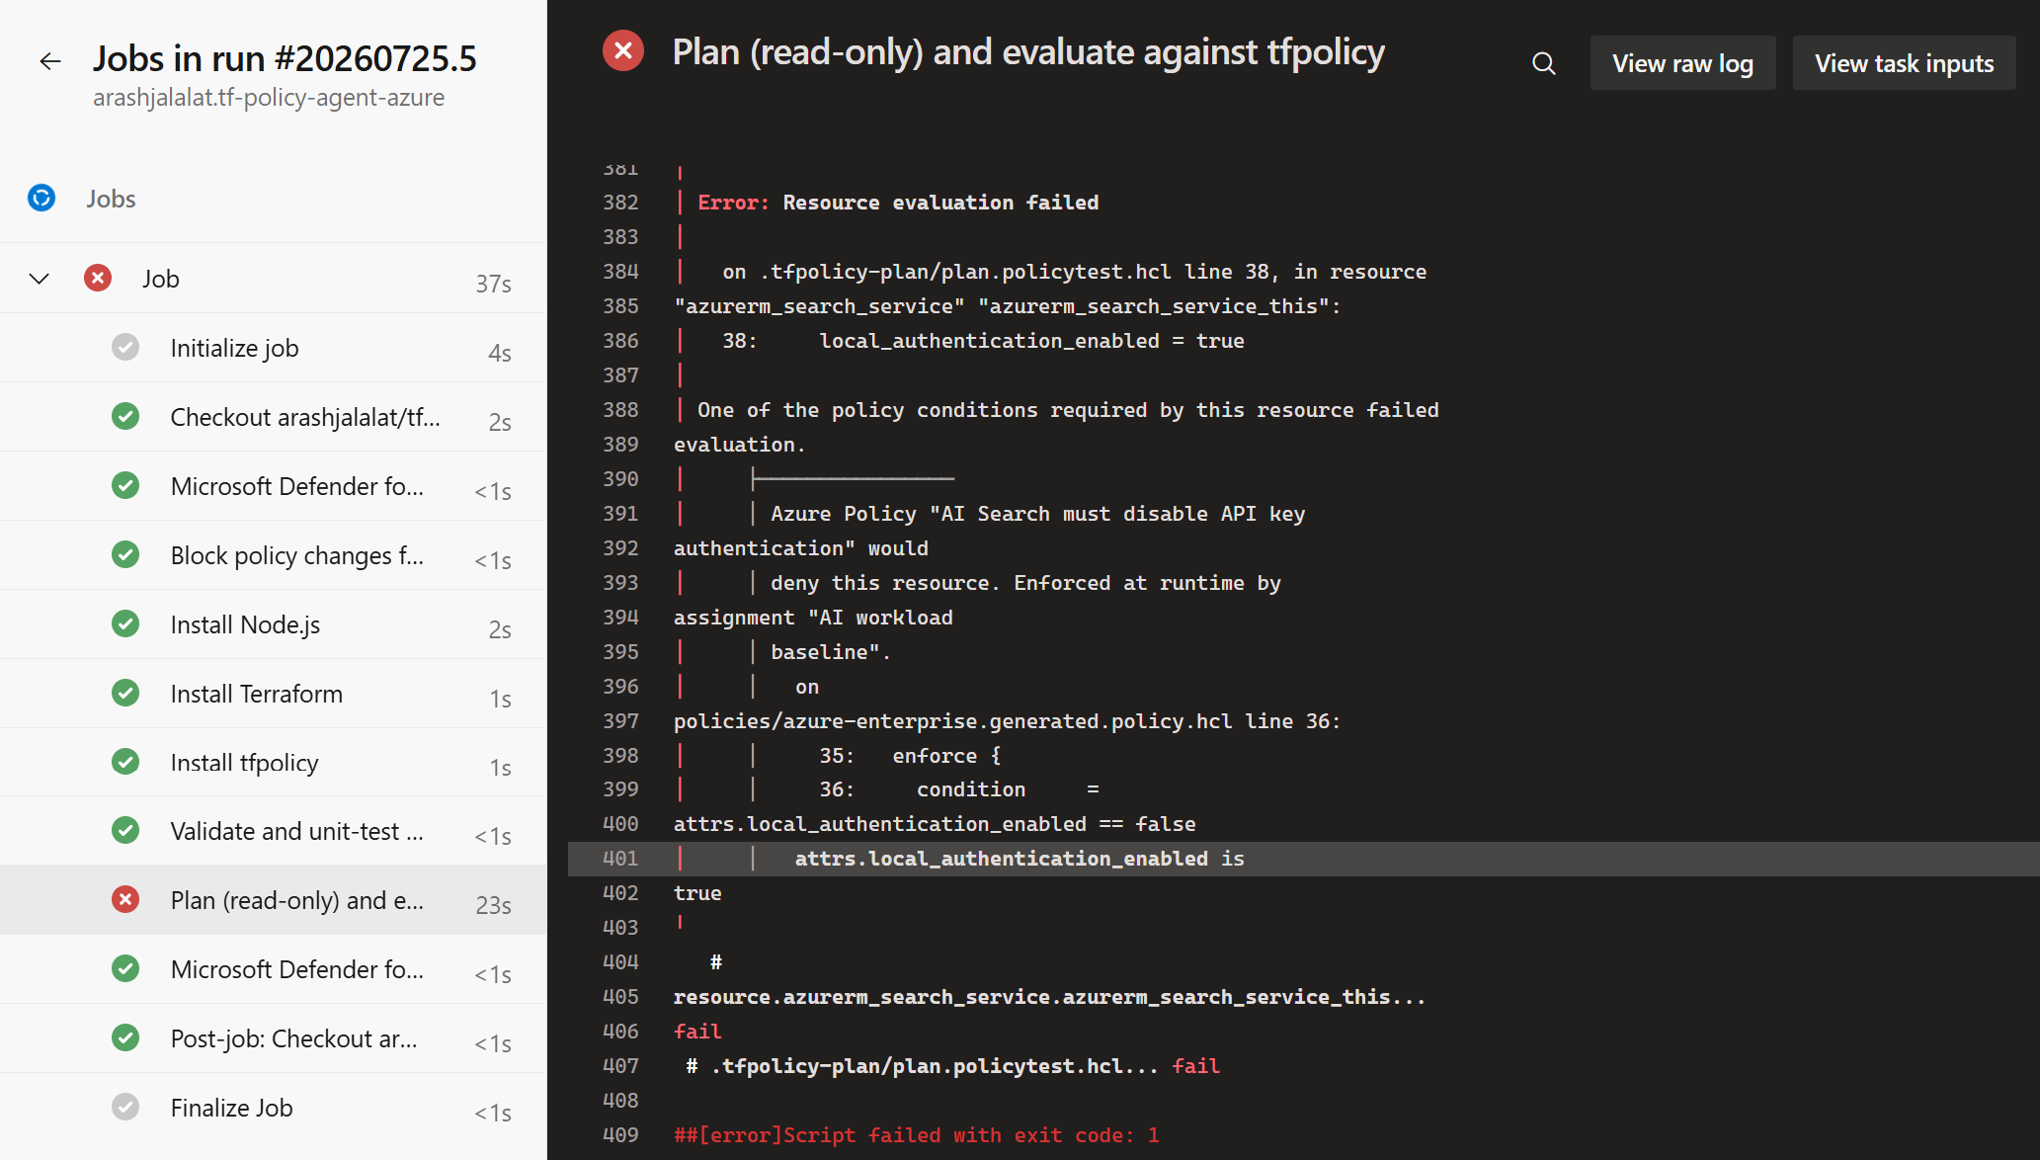
Task: Click the green check for Checkout arashjalalat step
Action: pos(125,417)
